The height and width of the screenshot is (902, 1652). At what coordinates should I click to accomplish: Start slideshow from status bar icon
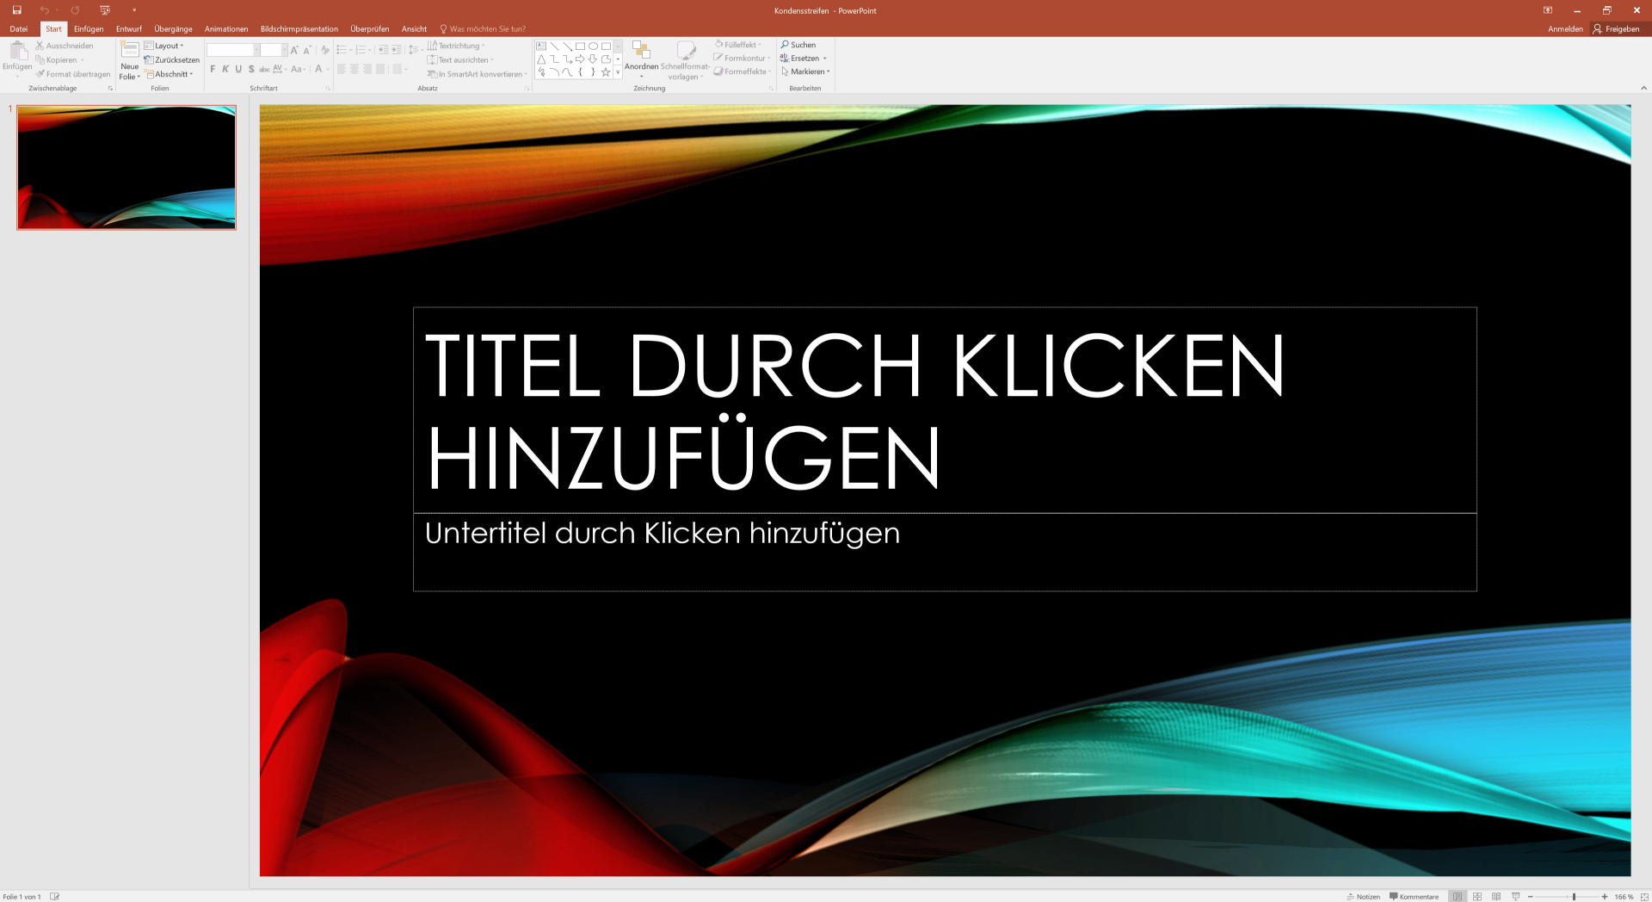point(1516,896)
